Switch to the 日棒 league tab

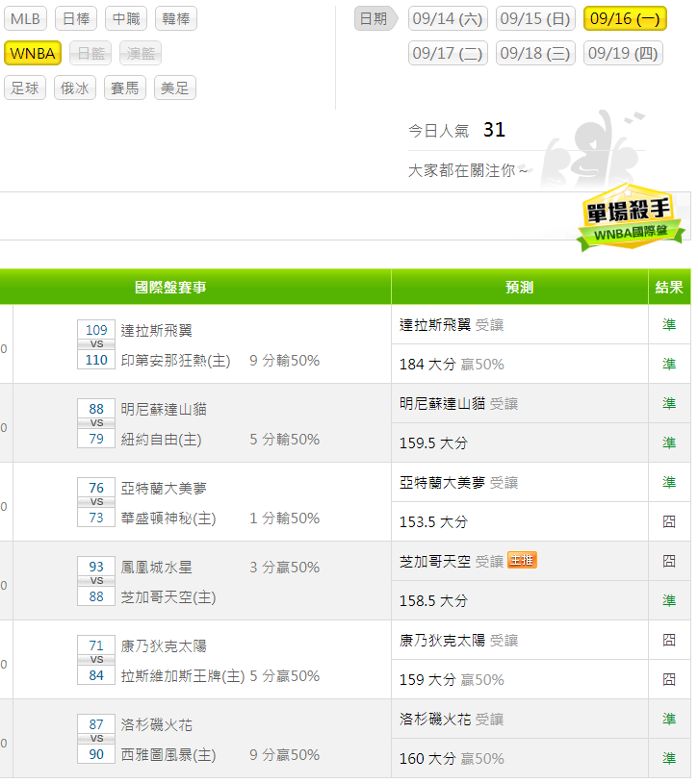76,18
